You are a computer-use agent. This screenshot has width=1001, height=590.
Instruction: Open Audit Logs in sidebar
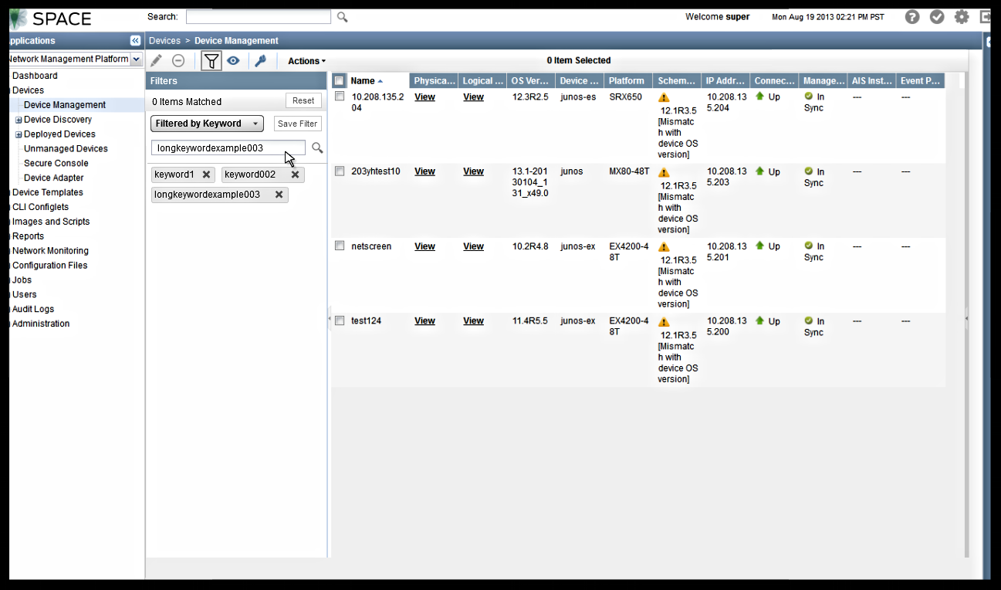click(x=33, y=309)
